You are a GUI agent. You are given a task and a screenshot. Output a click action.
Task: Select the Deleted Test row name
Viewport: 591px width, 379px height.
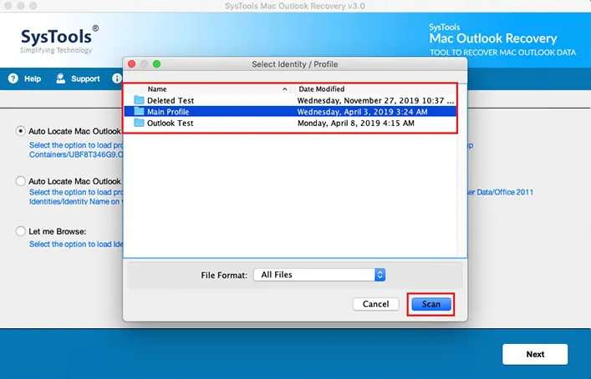tap(171, 100)
